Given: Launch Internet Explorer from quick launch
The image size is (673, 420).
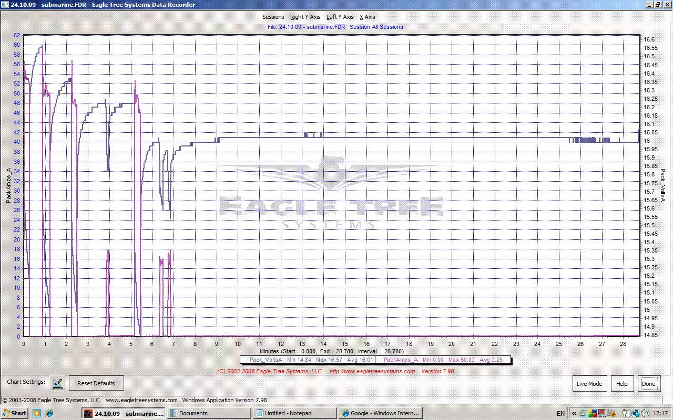Looking at the screenshot, I should click(49, 413).
